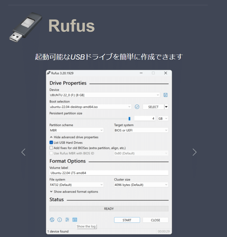Click the Show the log icon

pos(75,220)
